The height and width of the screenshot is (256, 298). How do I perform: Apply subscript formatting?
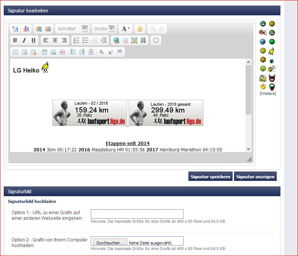tap(102, 52)
